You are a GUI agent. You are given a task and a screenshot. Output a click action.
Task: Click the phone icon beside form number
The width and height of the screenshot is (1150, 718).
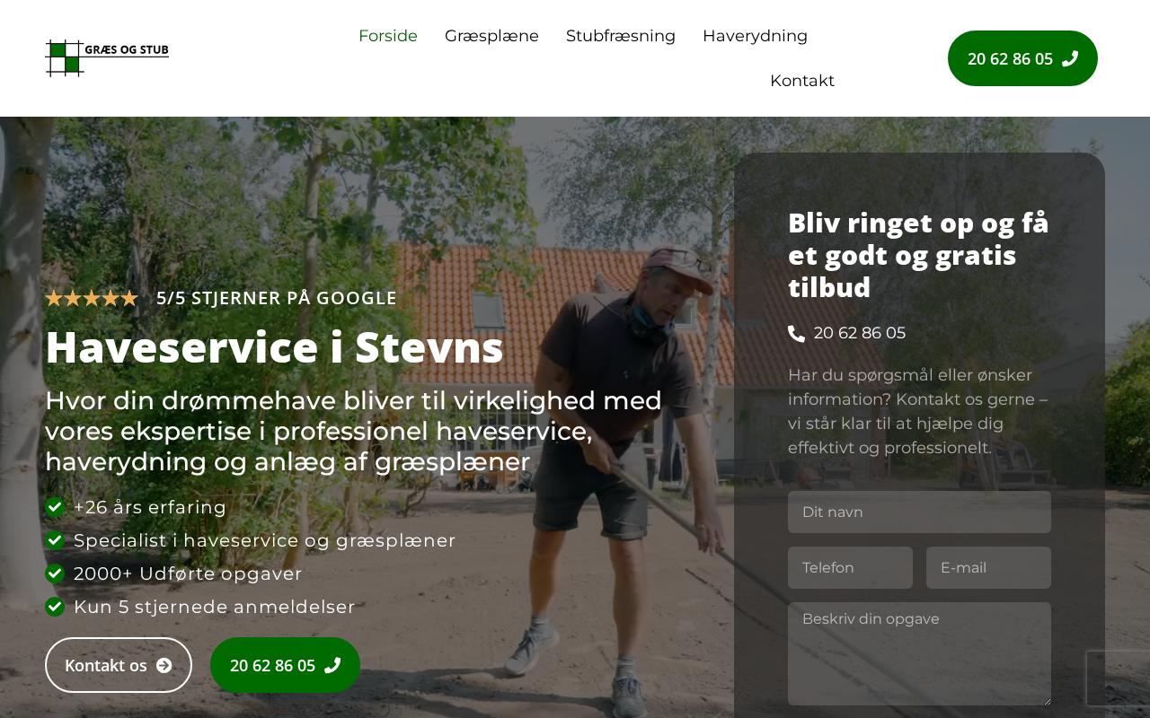(x=797, y=334)
